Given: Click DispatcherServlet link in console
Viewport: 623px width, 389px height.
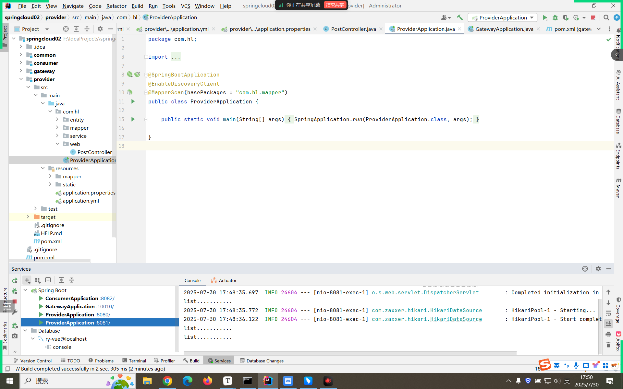Looking at the screenshot, I should (451, 292).
